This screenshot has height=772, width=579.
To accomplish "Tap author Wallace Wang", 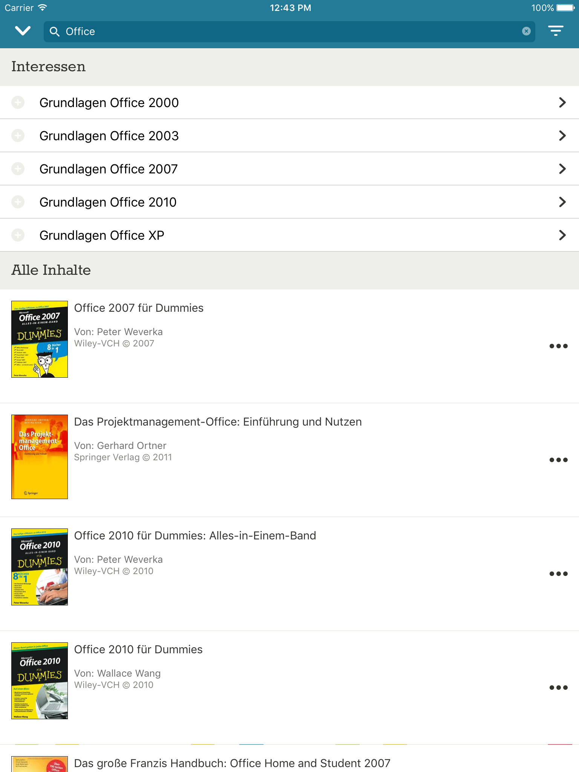I will point(129,673).
